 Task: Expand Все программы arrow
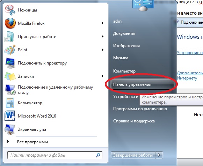click(8, 142)
